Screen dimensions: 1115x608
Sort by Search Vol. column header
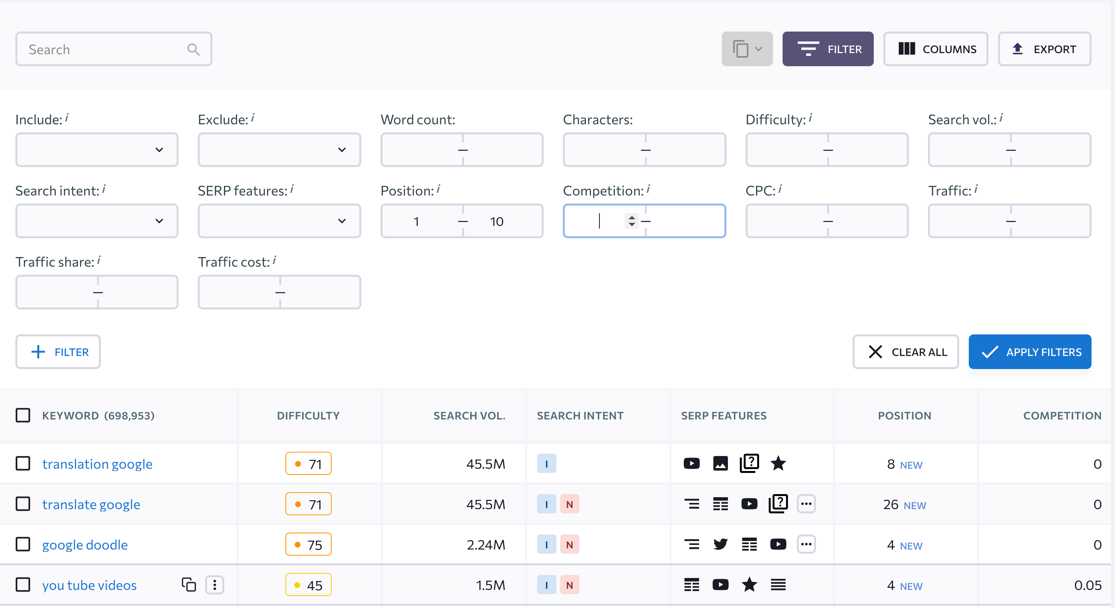coord(469,415)
